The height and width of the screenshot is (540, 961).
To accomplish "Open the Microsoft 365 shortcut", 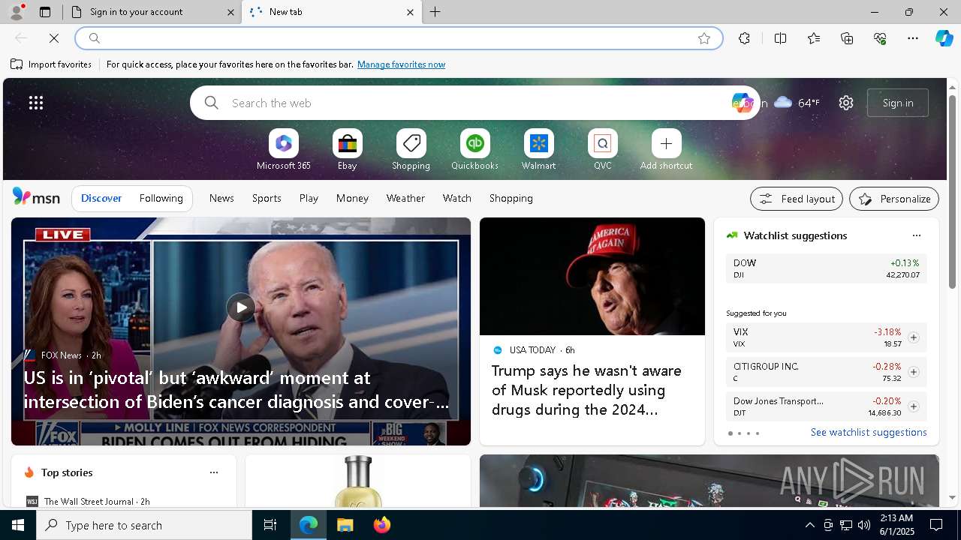I will [283, 150].
